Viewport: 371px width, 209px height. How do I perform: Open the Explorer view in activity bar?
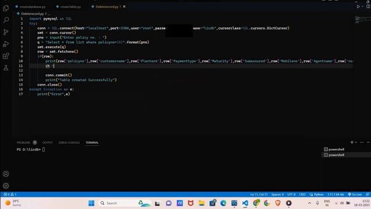pyautogui.click(x=6, y=8)
